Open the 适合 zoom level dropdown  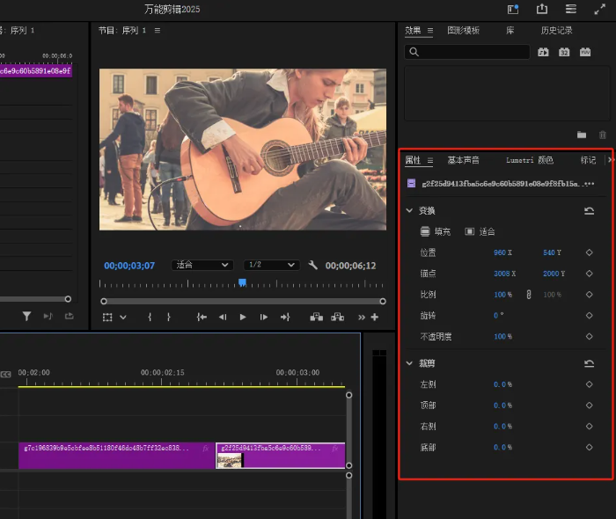202,265
